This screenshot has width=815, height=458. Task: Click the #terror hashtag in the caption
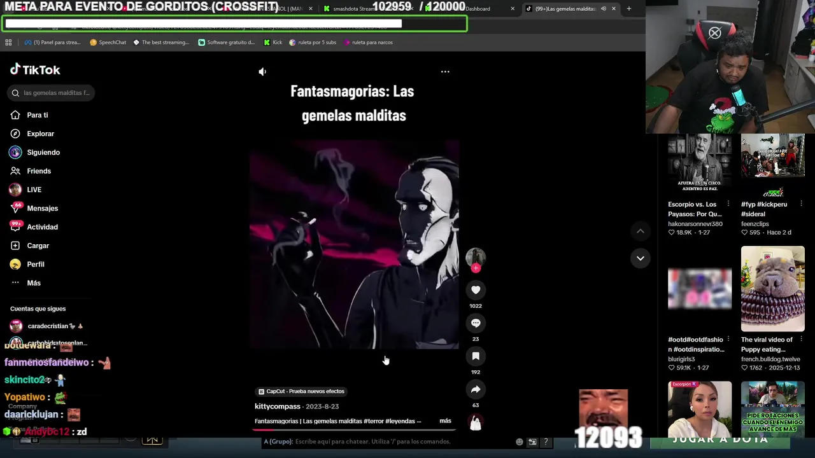[374, 421]
